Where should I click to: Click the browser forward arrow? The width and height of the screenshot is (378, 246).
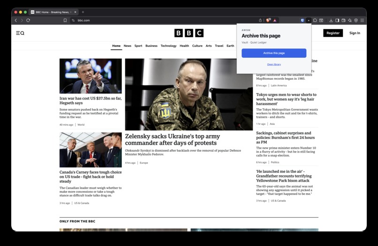point(22,20)
